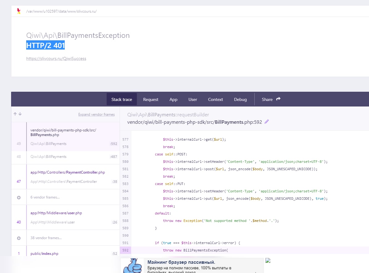This screenshot has height=273, width=369.
Task: Expand the 6 vendor frames plus icon
Action: [x=19, y=198]
